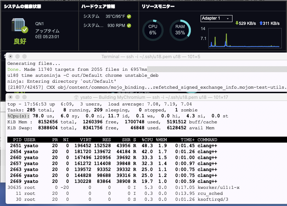Click the green download speed arrow
287x206 pixels.
[x=237, y=23]
